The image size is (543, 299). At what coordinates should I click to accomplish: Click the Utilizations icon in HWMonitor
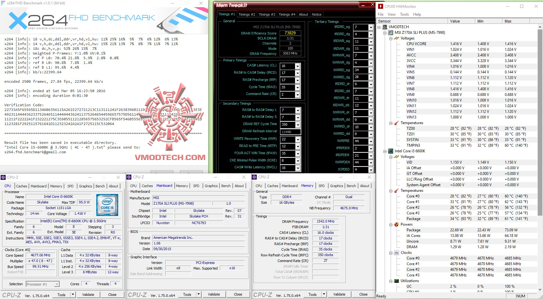pyautogui.click(x=397, y=281)
